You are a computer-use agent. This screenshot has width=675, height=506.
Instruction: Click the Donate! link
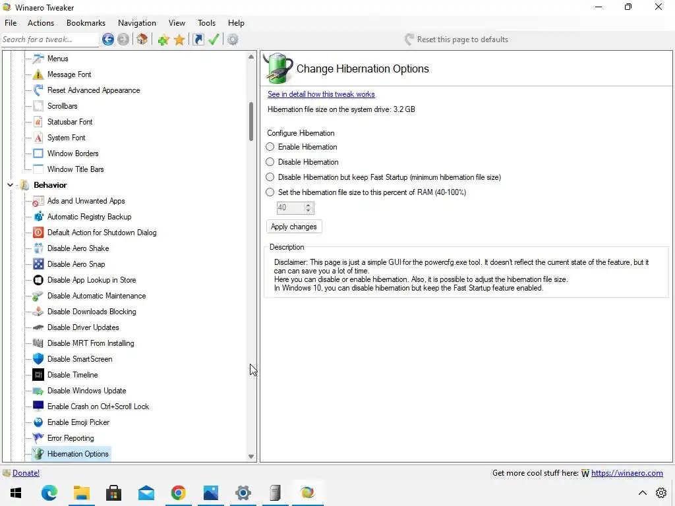click(x=26, y=473)
